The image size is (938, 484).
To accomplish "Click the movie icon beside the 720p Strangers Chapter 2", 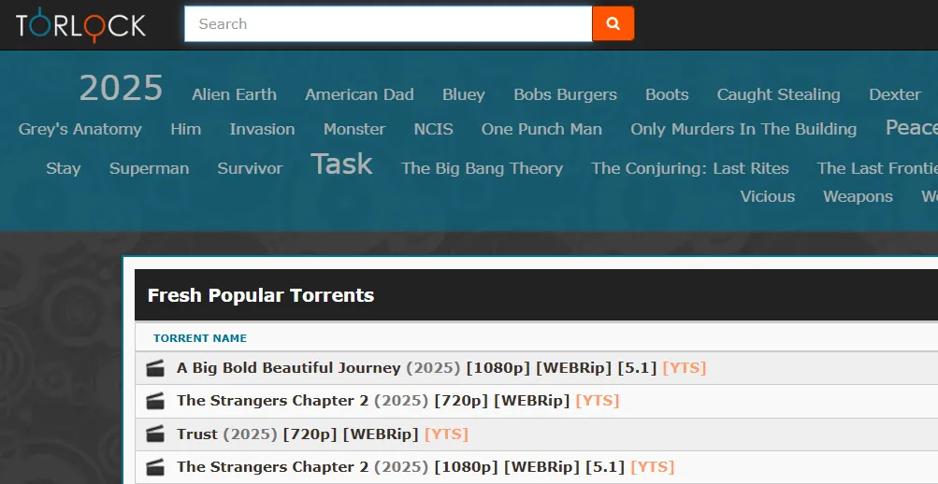I will coord(155,401).
